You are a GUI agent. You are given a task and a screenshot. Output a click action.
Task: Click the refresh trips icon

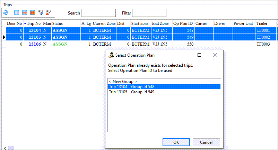point(6,13)
